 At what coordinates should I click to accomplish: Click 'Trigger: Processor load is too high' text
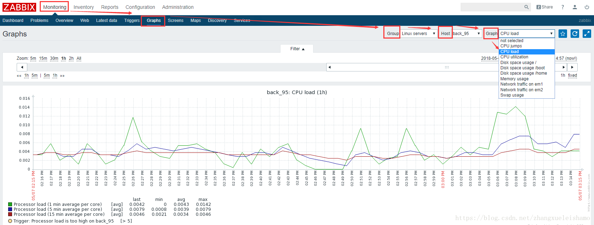point(63,221)
